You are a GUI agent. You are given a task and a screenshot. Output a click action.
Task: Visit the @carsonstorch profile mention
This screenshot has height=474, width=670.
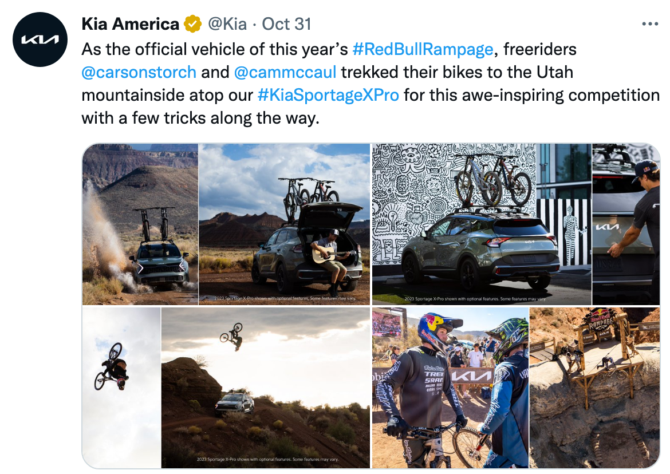click(x=139, y=72)
